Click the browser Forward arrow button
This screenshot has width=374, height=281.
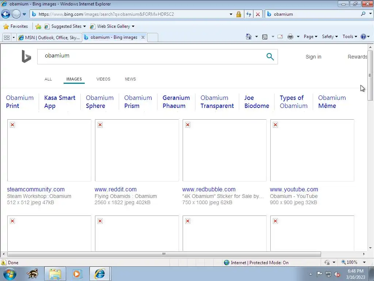[x=16, y=14]
